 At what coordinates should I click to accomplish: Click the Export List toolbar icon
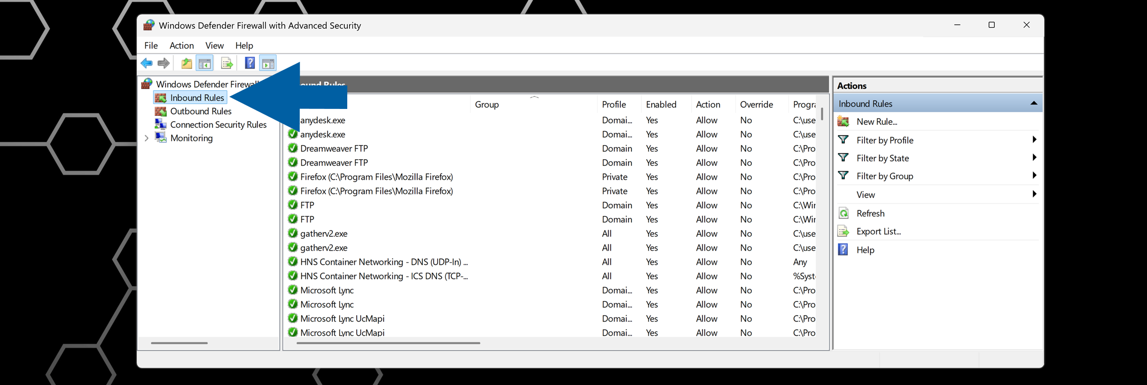point(226,63)
